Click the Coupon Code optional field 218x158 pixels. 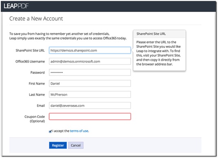click(90, 116)
